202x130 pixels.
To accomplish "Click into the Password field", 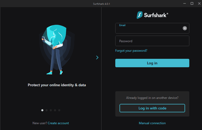I will 152,41.
